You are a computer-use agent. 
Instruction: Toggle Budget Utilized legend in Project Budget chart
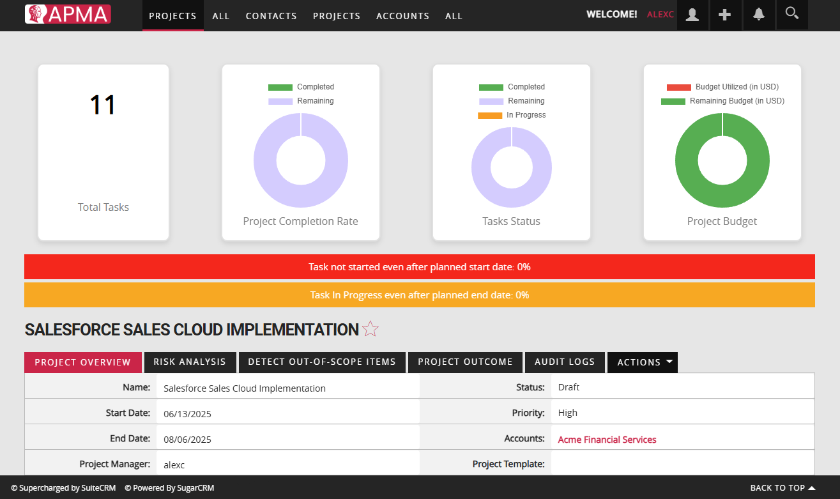click(x=722, y=87)
